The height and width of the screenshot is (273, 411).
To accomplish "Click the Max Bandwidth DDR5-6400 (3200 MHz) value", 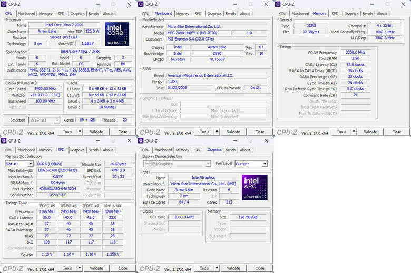I will 57,170.
